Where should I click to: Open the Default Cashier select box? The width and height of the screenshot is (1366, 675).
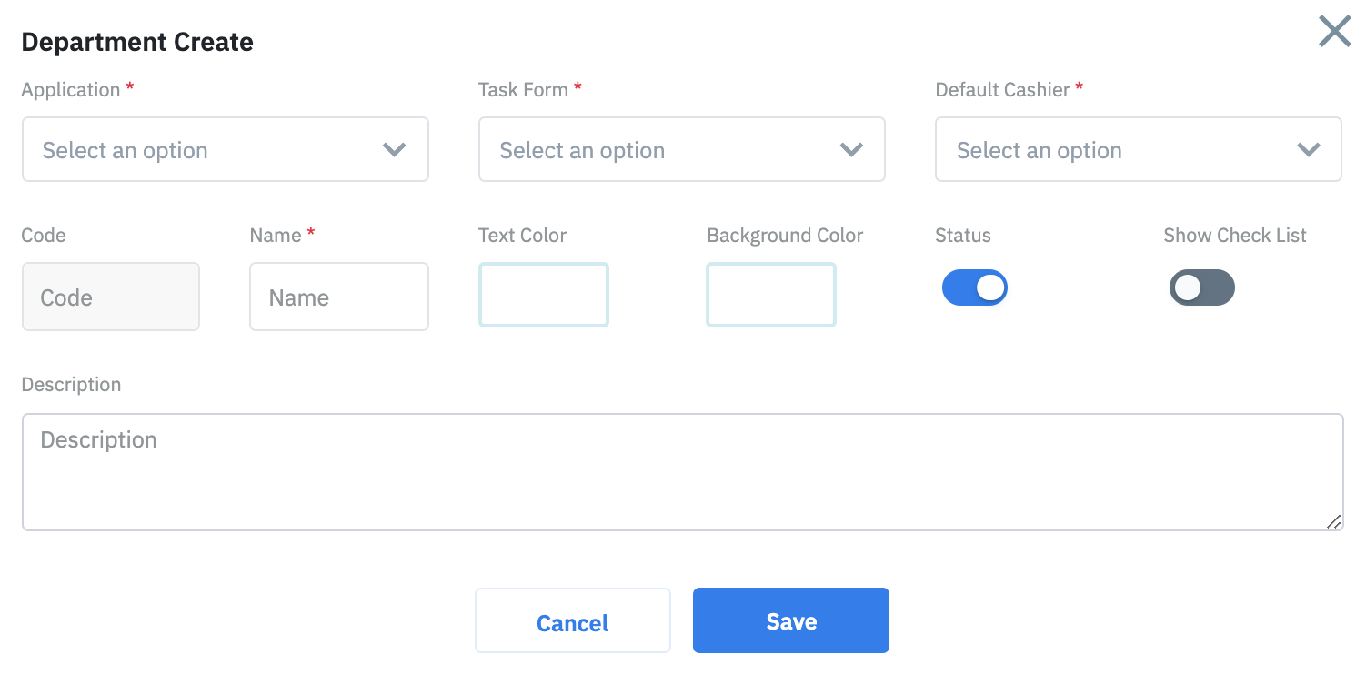(1119, 150)
